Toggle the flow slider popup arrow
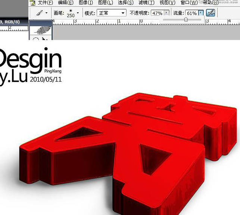The image size is (240, 215). click(201, 13)
